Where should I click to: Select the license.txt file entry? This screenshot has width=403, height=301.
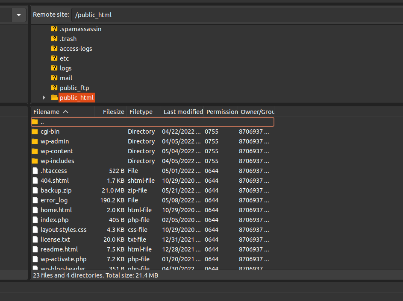55,240
